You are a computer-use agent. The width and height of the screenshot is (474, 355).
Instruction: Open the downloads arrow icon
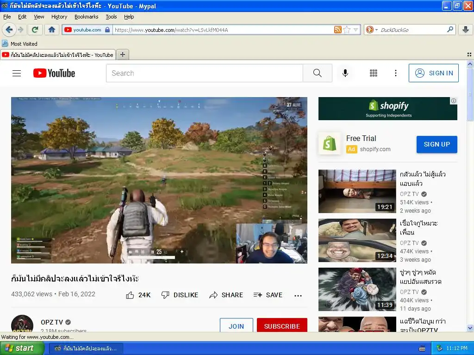pos(466,30)
